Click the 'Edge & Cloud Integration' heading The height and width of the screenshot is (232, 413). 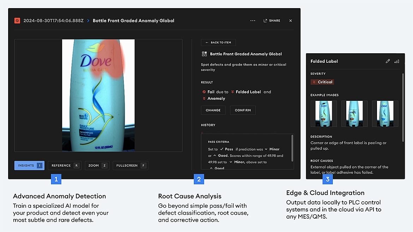[x=325, y=193]
